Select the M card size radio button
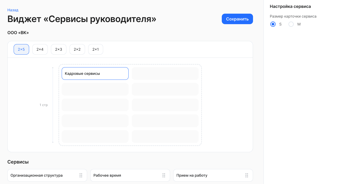358x184 pixels. coord(291,24)
